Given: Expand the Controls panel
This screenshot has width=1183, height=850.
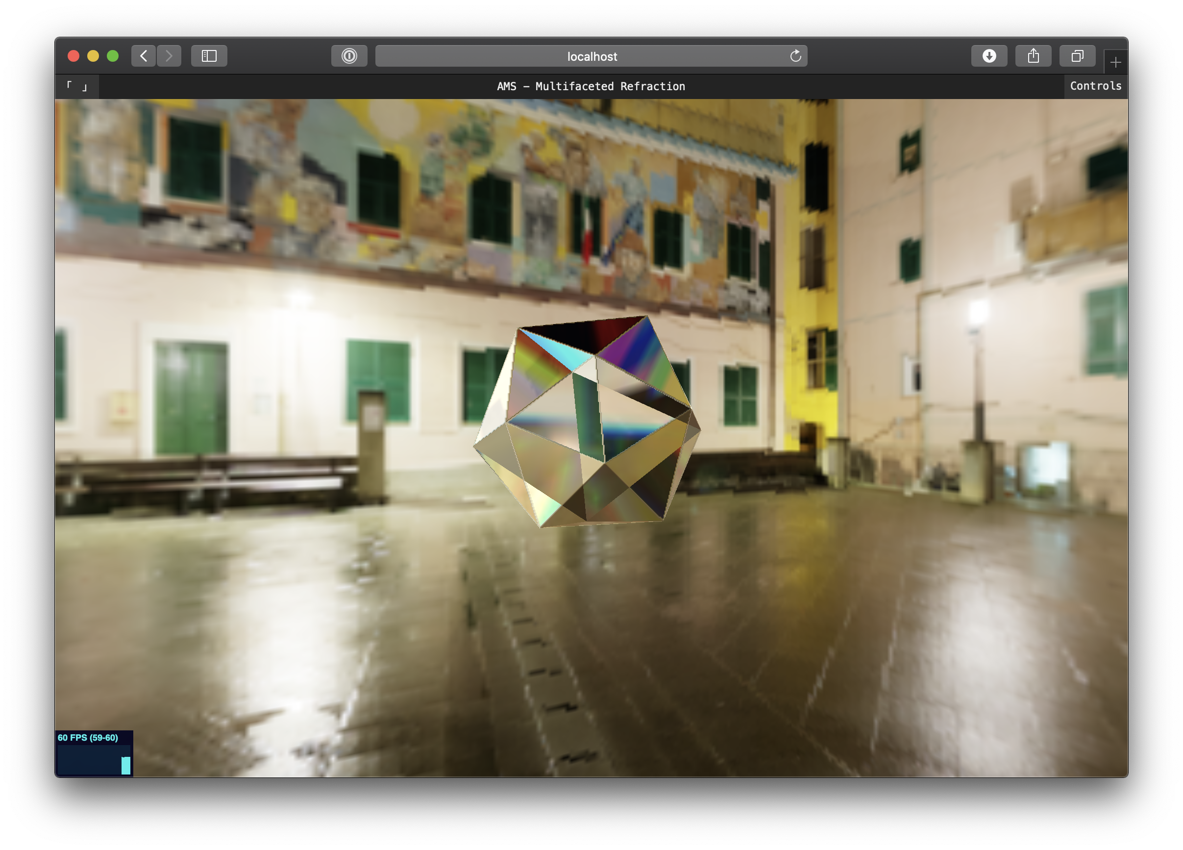Looking at the screenshot, I should [x=1095, y=86].
